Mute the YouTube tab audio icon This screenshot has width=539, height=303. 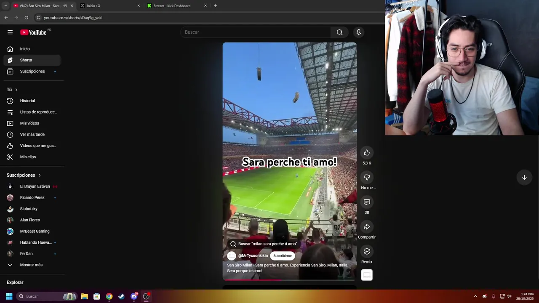(x=65, y=6)
